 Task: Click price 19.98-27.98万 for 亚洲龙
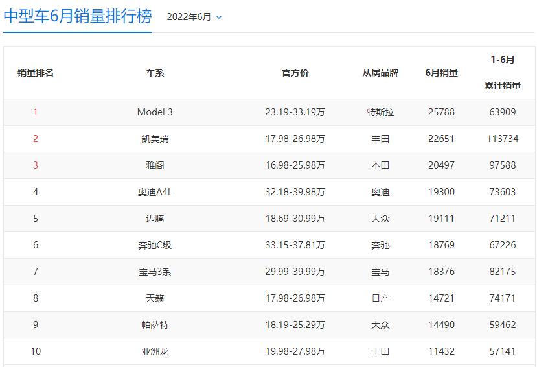point(295,351)
